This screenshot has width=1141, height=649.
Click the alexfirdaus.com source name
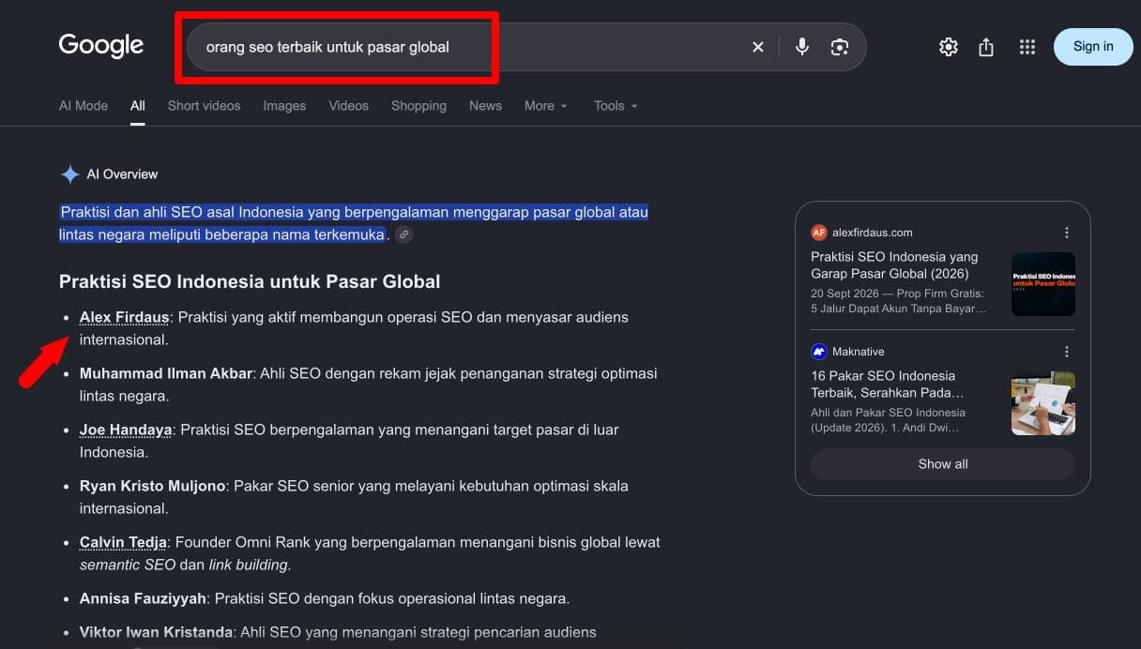click(872, 233)
